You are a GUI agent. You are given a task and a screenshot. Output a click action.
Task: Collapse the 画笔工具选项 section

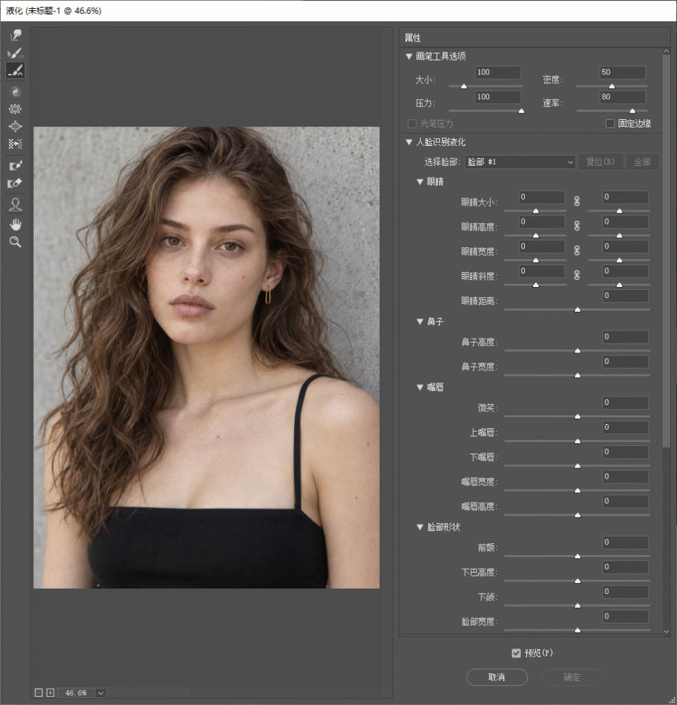409,56
